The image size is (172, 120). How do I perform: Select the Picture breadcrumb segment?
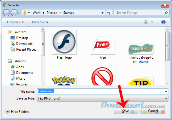point(52,13)
